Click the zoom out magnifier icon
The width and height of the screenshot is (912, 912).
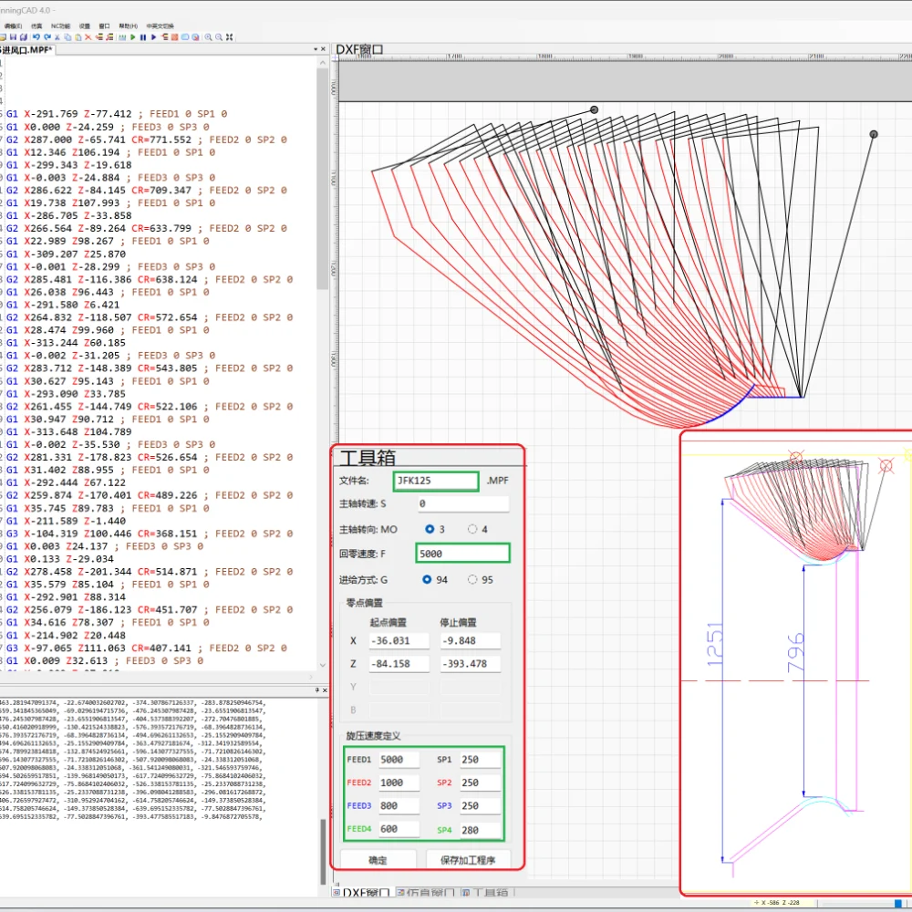click(219, 37)
